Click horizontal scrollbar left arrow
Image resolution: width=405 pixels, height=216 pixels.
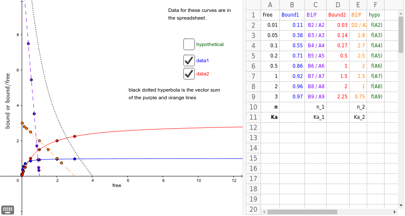(264, 212)
